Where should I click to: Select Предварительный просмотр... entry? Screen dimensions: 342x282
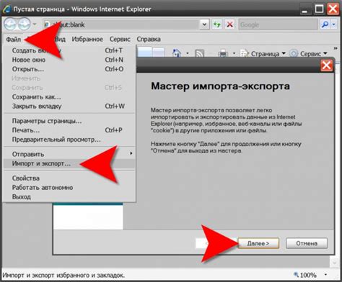[69, 140]
